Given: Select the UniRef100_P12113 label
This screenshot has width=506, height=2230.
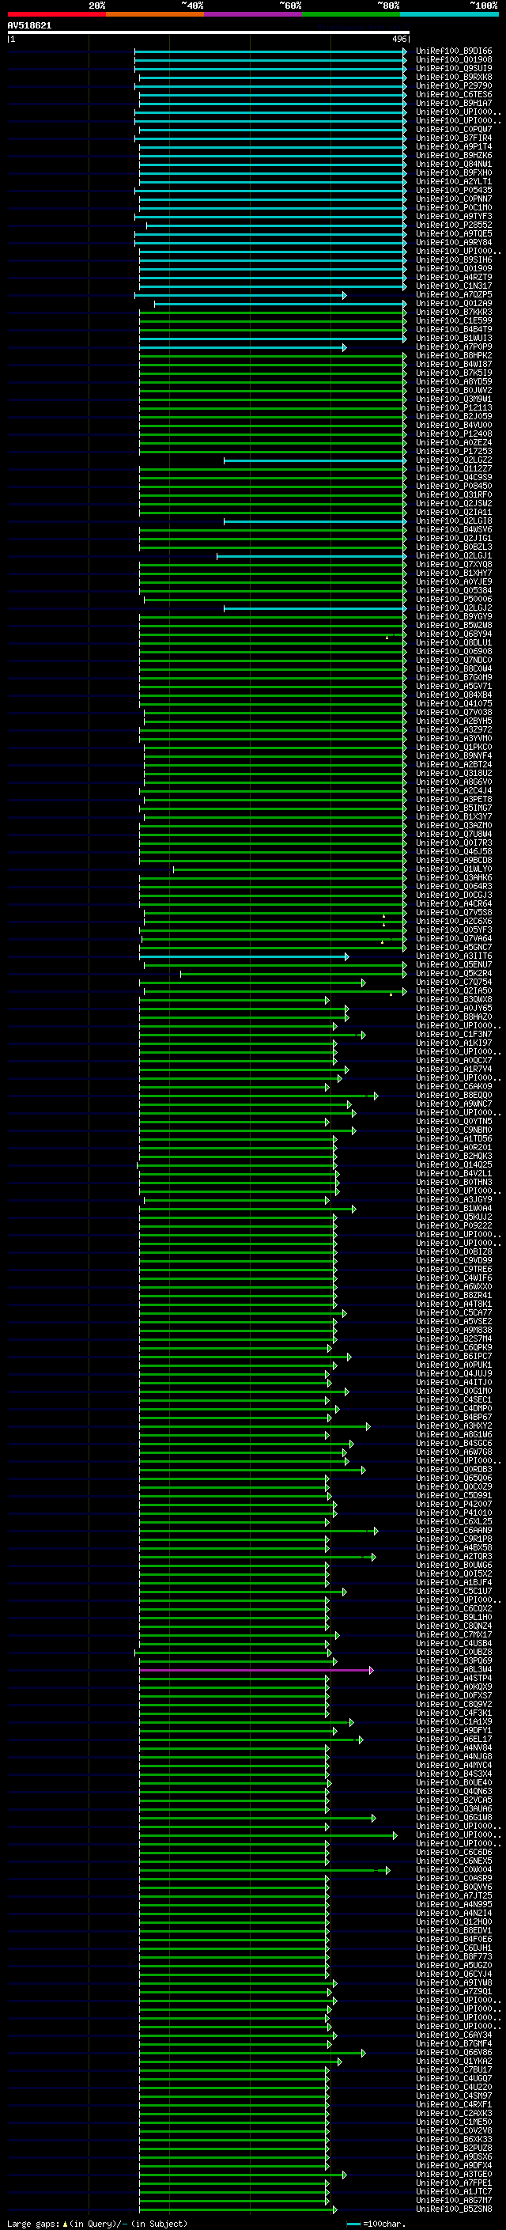Looking at the screenshot, I should click(x=454, y=407).
